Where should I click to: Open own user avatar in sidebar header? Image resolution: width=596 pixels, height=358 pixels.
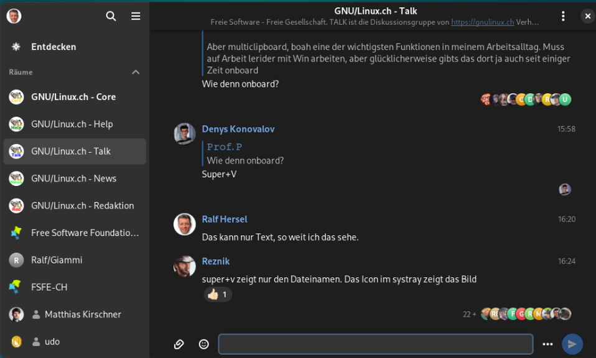(14, 16)
